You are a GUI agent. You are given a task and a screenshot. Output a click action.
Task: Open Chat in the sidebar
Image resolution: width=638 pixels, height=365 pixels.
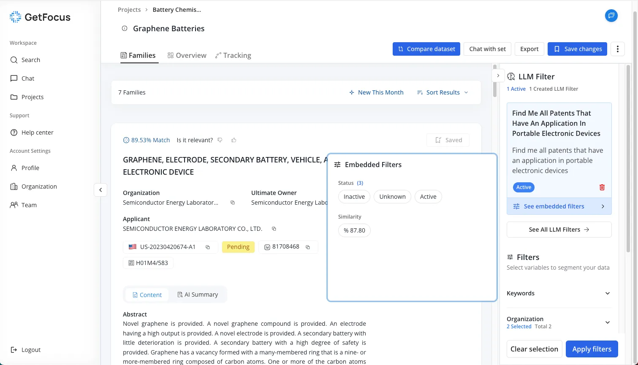coord(22,78)
